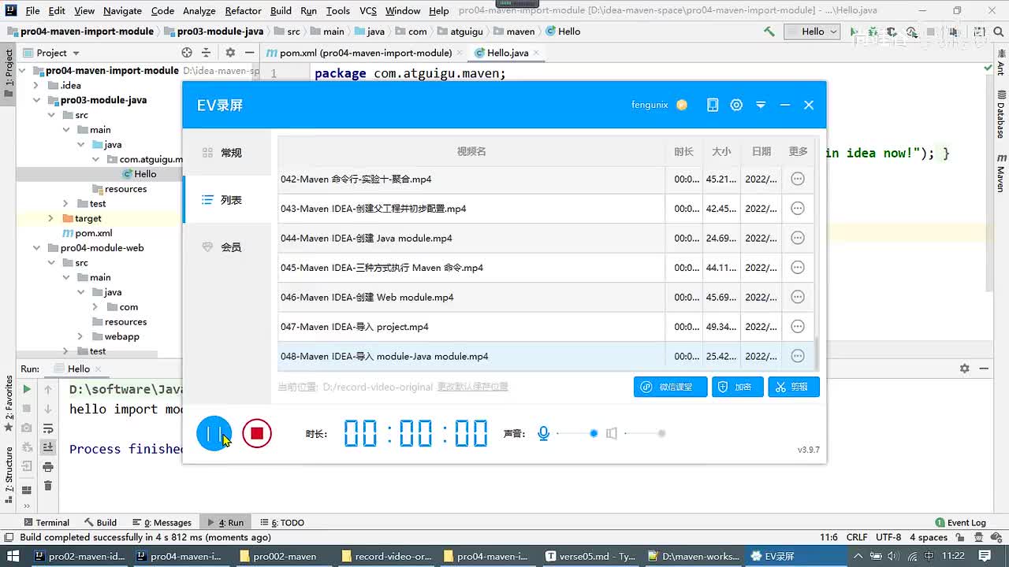The height and width of the screenshot is (567, 1009).
Task: Click the 微信课堂 button
Action: click(x=670, y=387)
